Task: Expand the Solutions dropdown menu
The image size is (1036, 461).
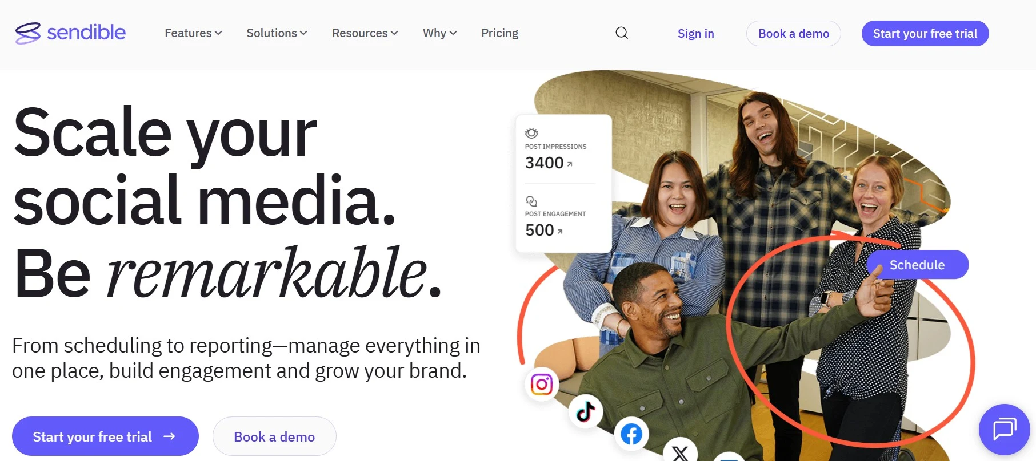Action: 277,33
